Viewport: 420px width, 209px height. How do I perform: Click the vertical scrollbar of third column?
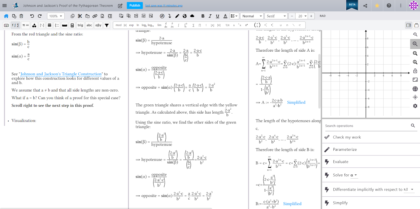[x=319, y=81]
